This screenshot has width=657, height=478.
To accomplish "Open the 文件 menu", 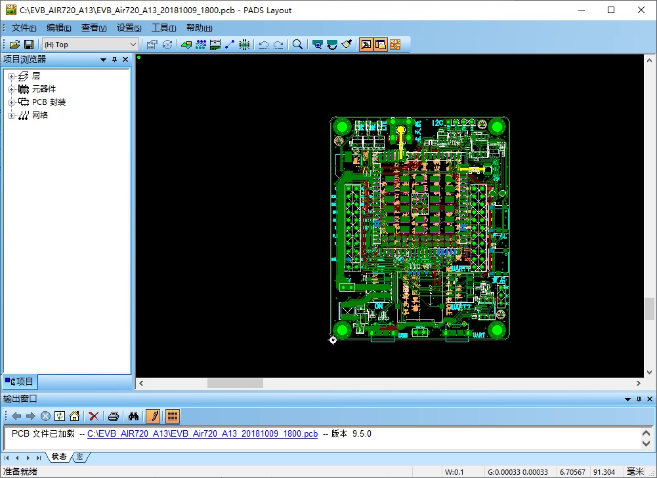I will click(24, 28).
